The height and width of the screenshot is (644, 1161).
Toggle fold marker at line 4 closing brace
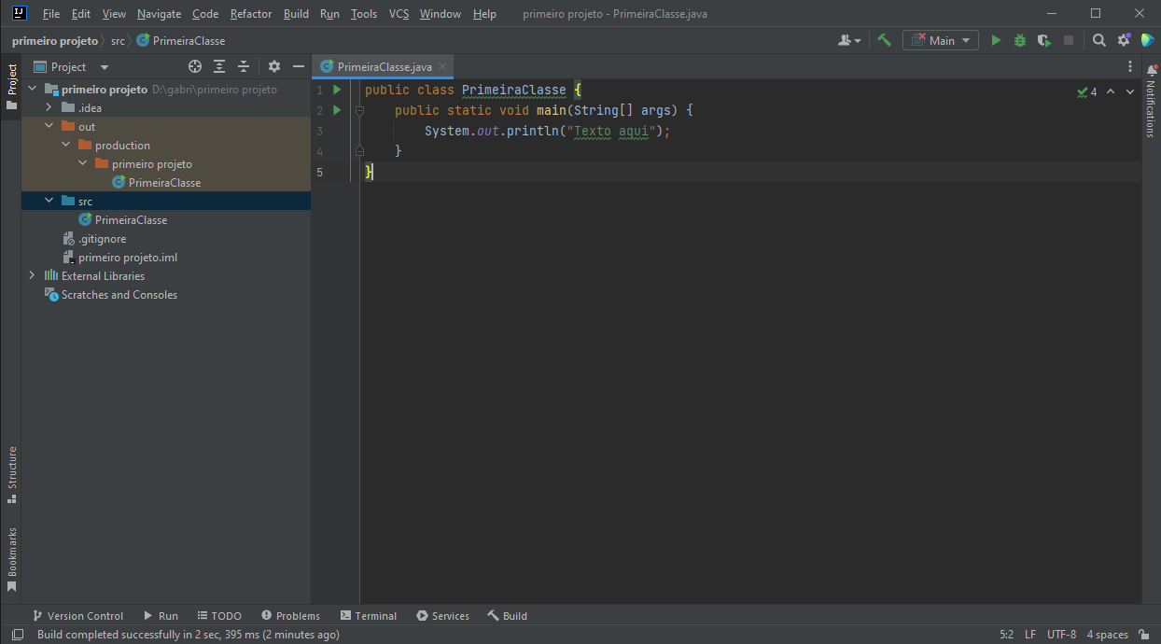[359, 150]
